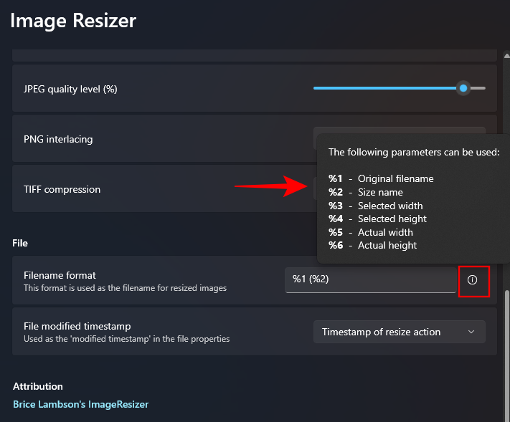This screenshot has height=422, width=510.
Task: Click the %1 Original filename tooltip entry
Action: 381,178
